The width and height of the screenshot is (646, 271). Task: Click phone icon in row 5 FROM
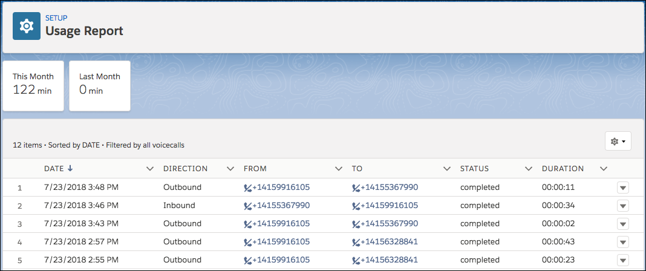247,260
